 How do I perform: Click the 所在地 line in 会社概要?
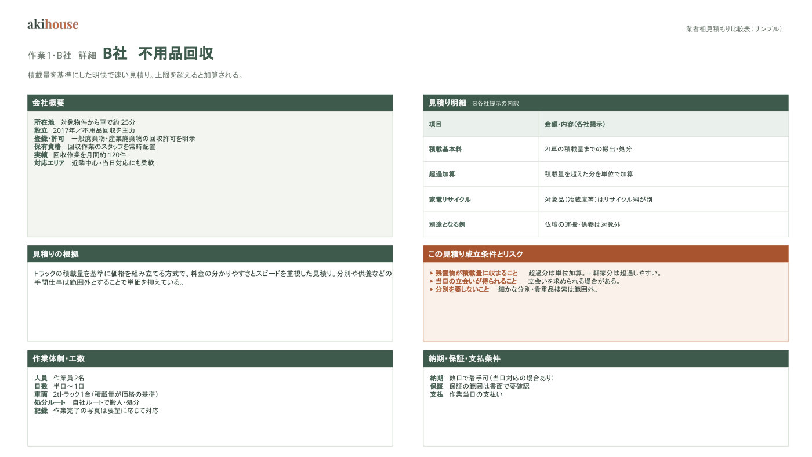click(x=85, y=122)
